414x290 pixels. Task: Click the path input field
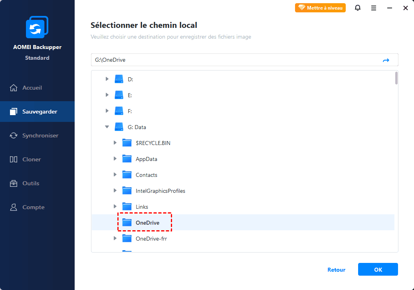(236, 60)
